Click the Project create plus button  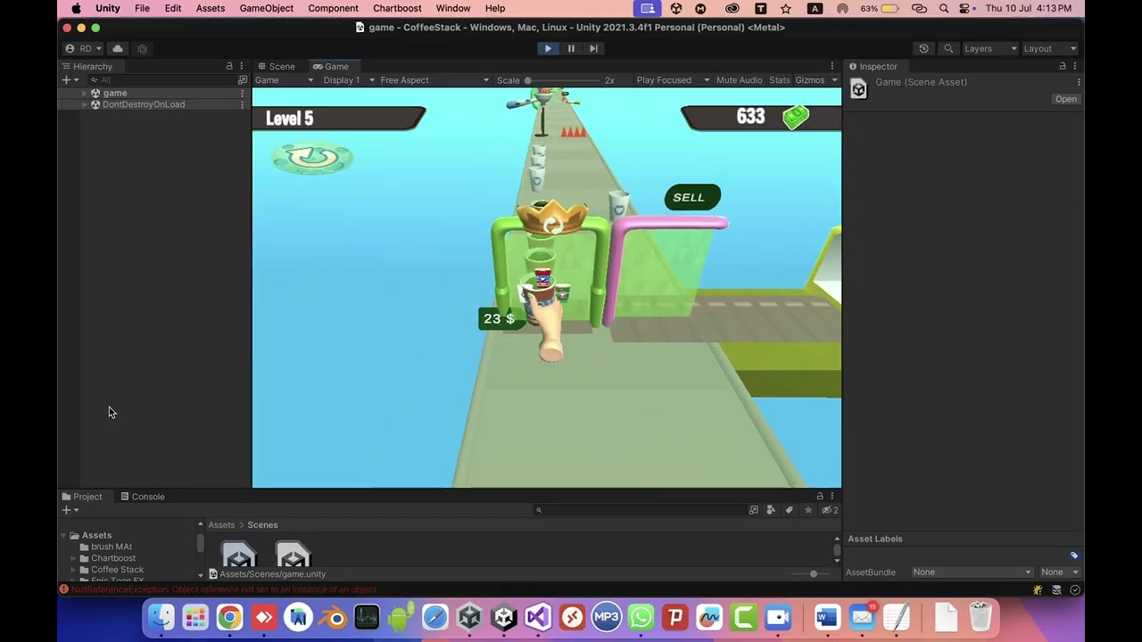70,510
